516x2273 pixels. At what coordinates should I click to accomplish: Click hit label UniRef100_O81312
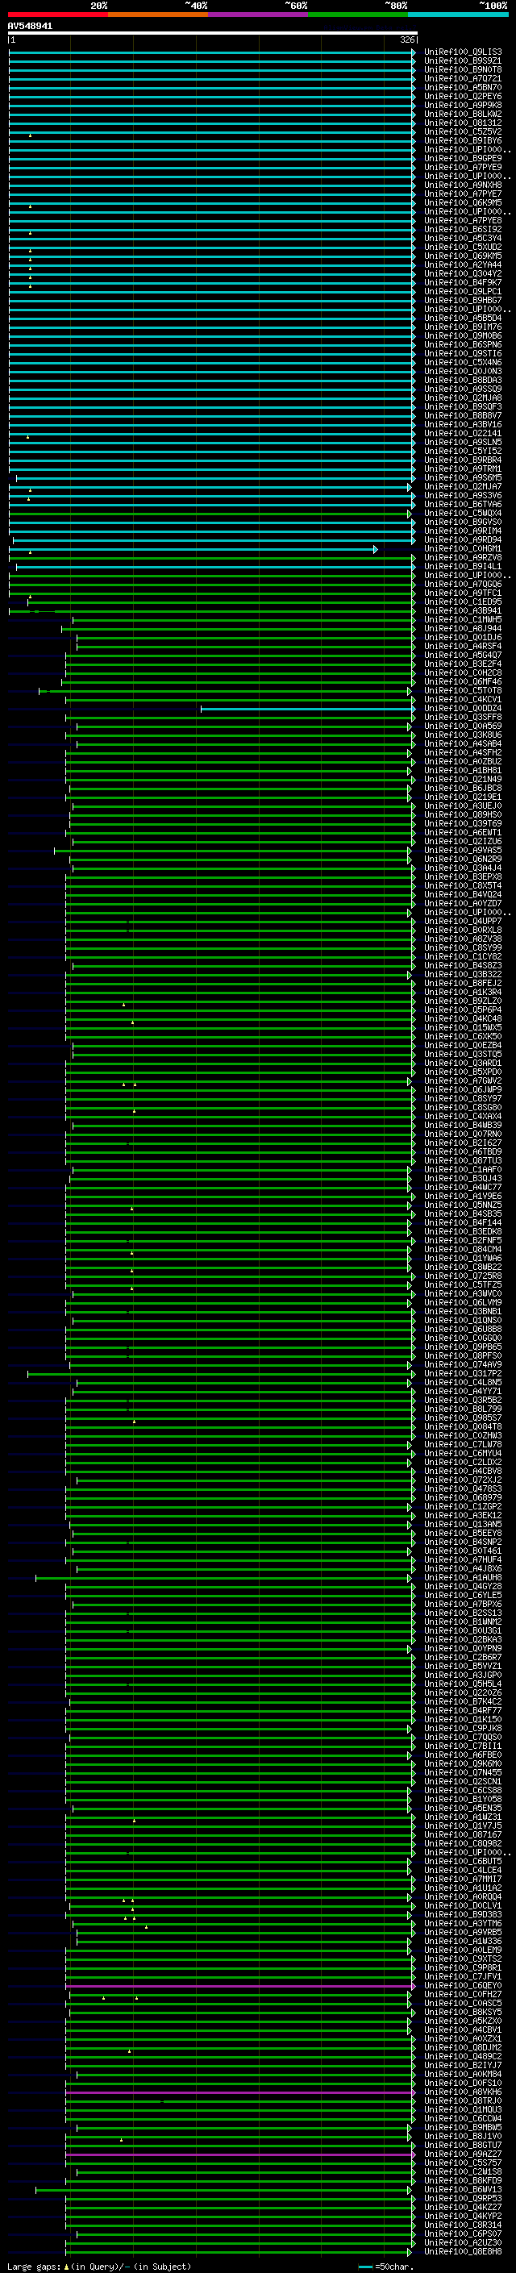[463, 123]
